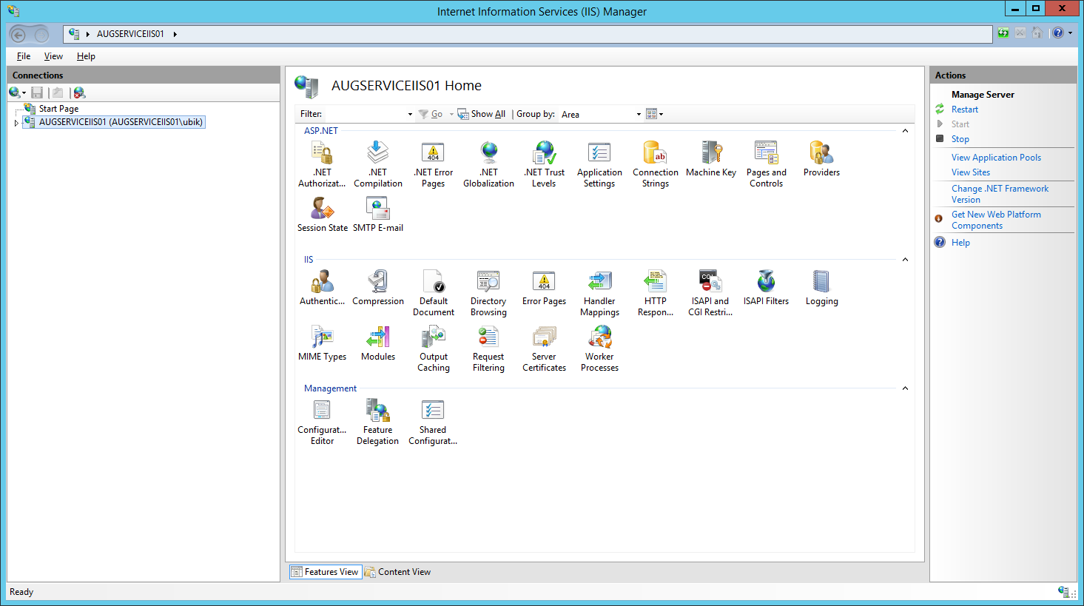Collapse the Management group section
The height and width of the screenshot is (606, 1084).
904,388
